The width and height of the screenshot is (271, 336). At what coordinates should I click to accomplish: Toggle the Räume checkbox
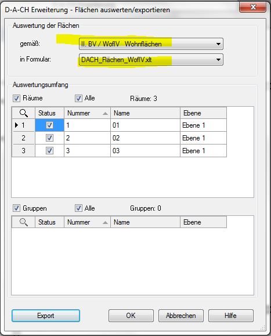click(x=16, y=98)
